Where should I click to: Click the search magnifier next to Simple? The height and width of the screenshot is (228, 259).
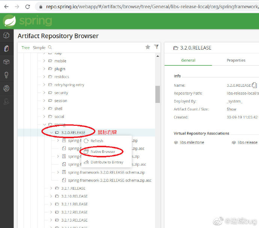pyautogui.click(x=50, y=47)
